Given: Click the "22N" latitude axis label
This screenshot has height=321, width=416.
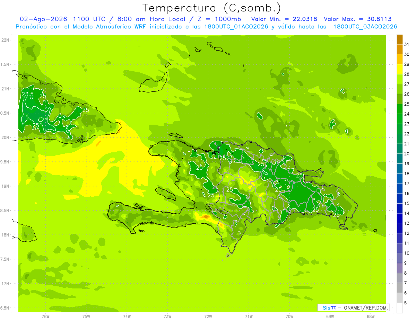Looking at the screenshot, I should [5, 40].
